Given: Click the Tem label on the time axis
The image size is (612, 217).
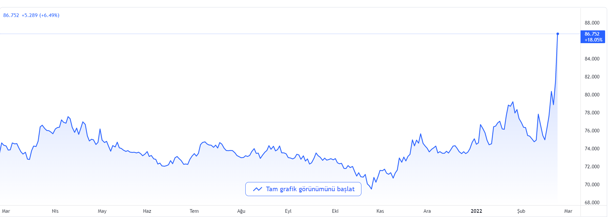Looking at the screenshot, I should pos(194,211).
